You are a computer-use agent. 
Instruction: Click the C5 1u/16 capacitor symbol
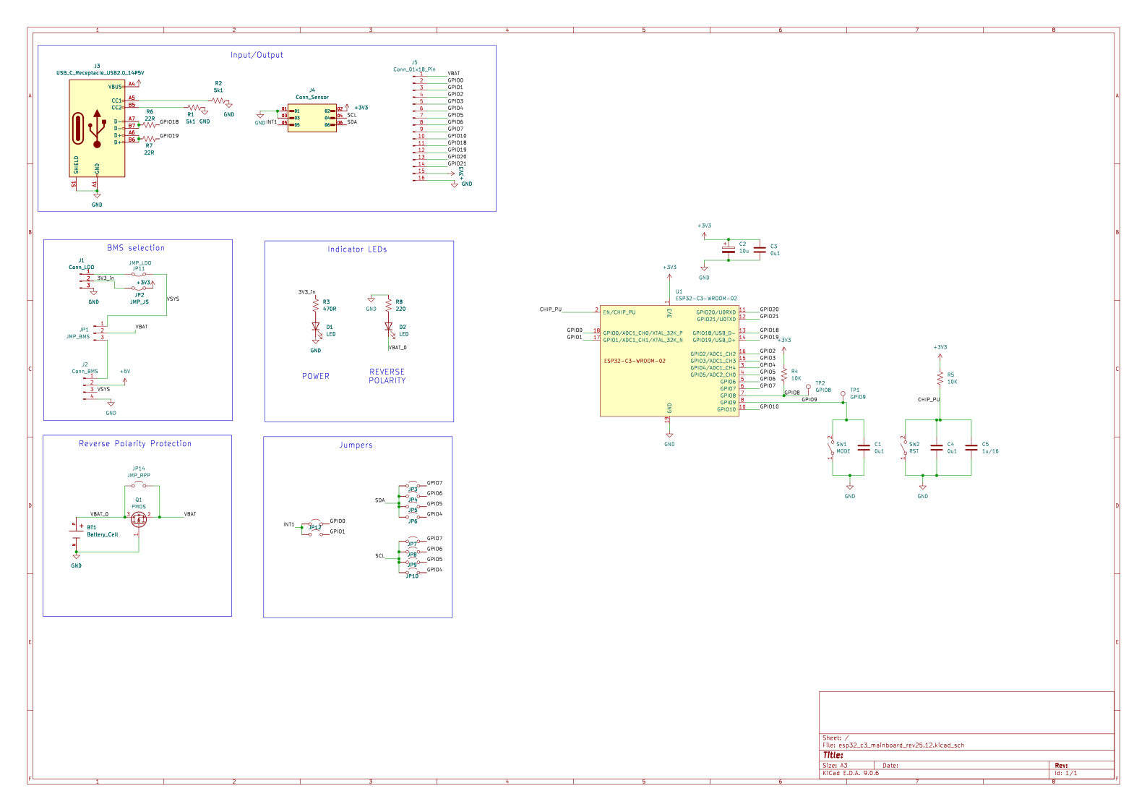point(971,448)
